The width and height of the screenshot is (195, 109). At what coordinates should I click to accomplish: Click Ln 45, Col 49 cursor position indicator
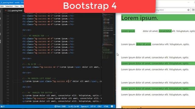coord(73,106)
